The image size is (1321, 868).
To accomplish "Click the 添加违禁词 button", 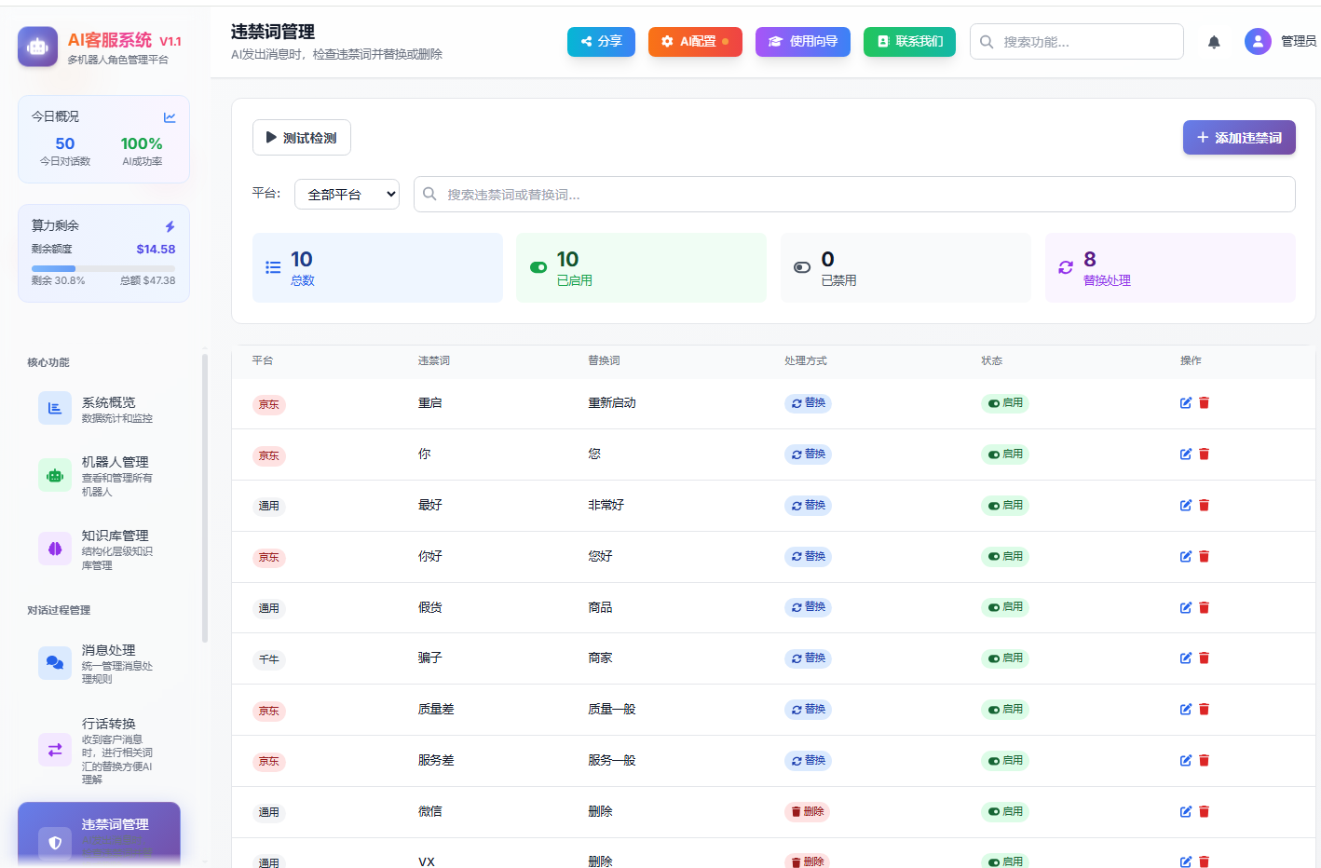I will click(1238, 138).
